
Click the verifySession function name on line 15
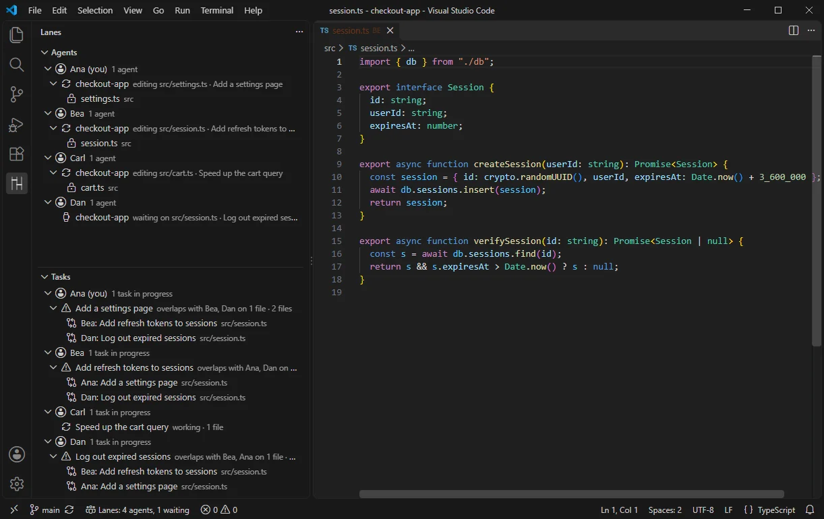point(507,241)
